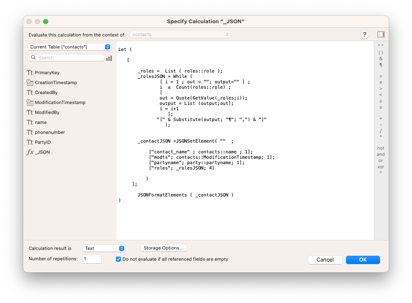This screenshot has width=412, height=303.
Task: Confirm with the OK button
Action: 363,260
